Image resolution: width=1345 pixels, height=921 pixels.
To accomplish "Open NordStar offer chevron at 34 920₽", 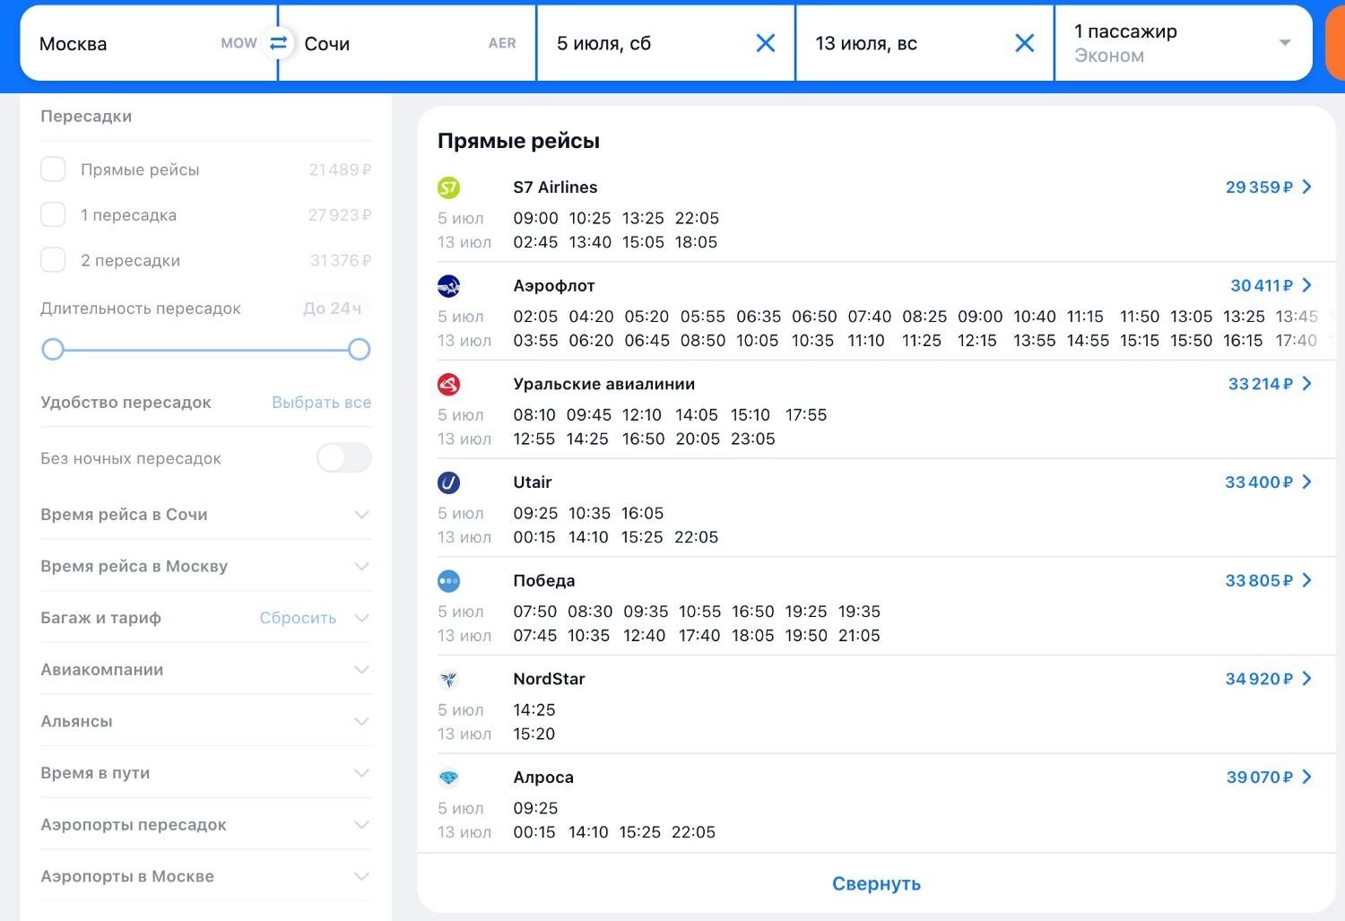I will [1306, 679].
